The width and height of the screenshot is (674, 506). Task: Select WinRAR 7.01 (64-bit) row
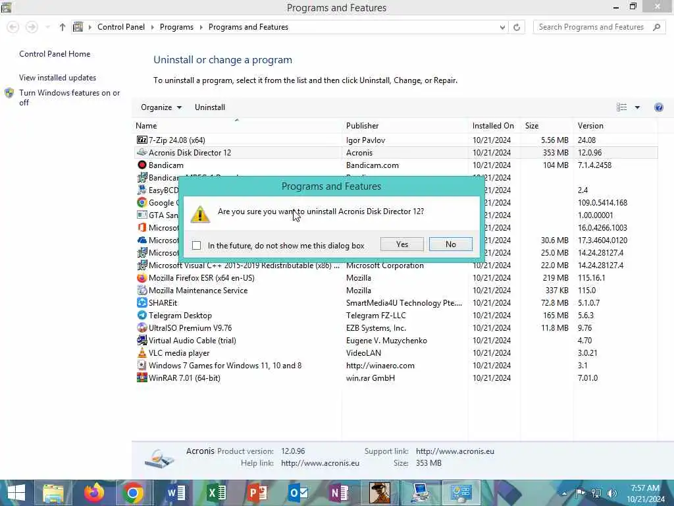[396, 378]
